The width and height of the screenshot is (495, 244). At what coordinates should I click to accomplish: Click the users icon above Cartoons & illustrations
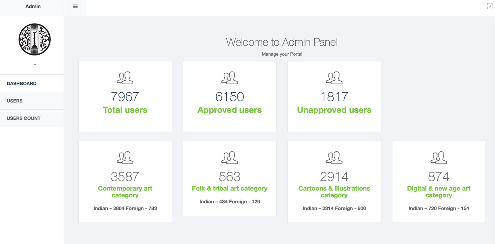[x=334, y=158]
